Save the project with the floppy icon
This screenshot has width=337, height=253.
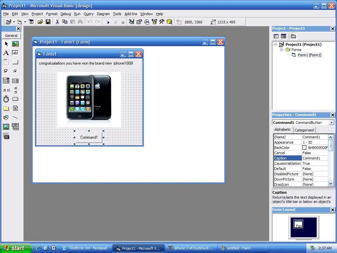coord(48,22)
